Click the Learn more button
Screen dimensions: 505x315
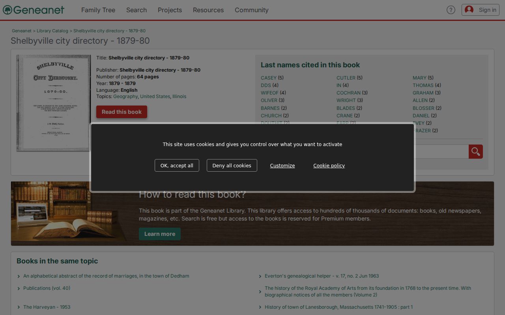(160, 234)
